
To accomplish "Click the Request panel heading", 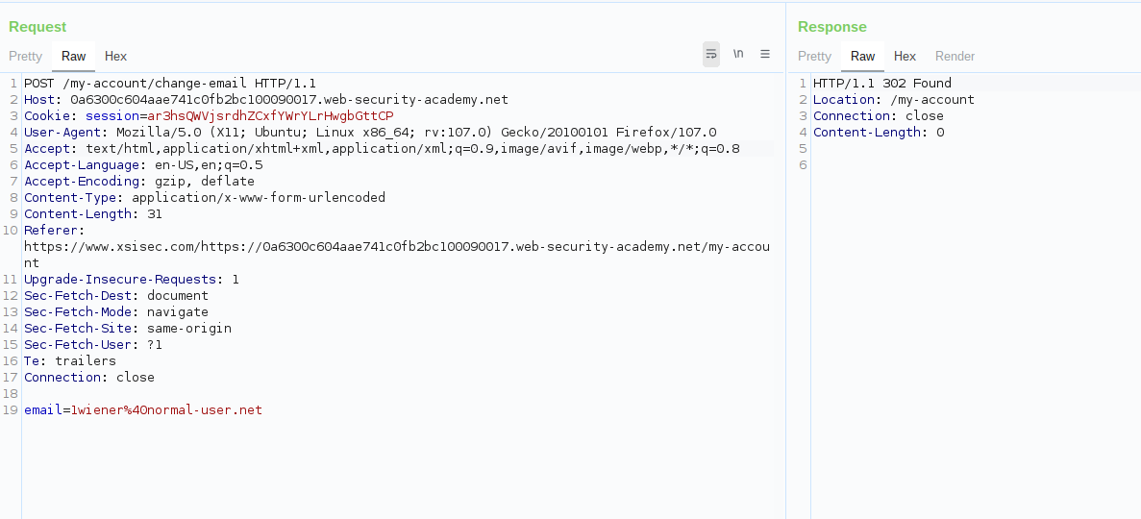I will [x=37, y=27].
